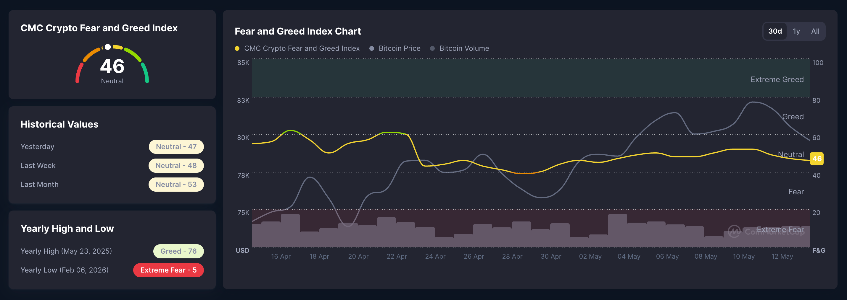Click the Neutral - 48 last week badge
The width and height of the screenshot is (847, 300).
(x=176, y=165)
